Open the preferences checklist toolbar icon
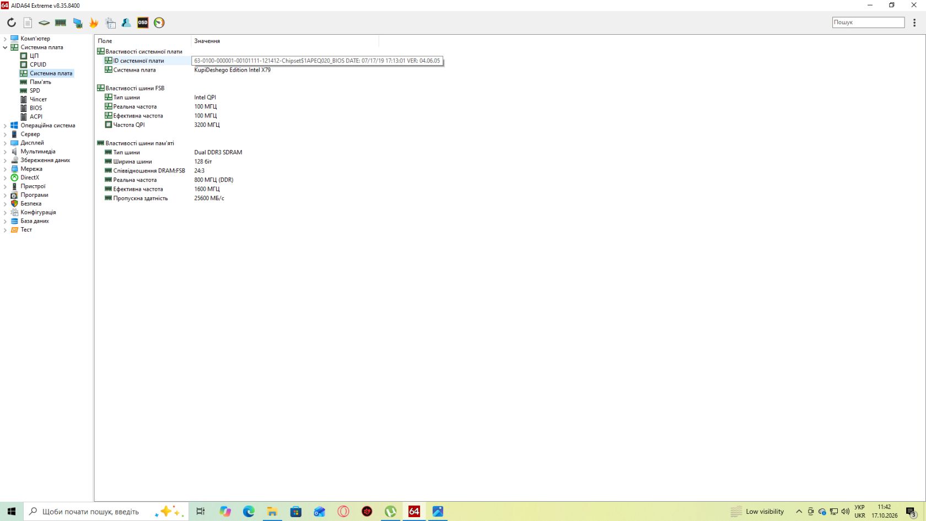 click(x=110, y=23)
